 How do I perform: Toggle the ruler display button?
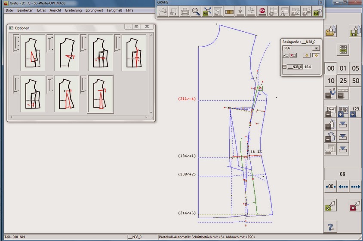pos(343,93)
